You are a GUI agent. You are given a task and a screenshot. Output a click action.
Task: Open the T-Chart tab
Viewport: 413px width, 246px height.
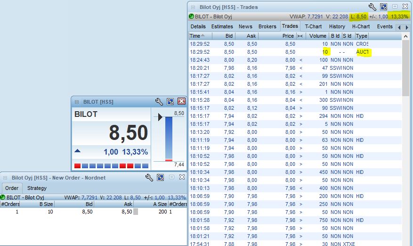click(313, 27)
